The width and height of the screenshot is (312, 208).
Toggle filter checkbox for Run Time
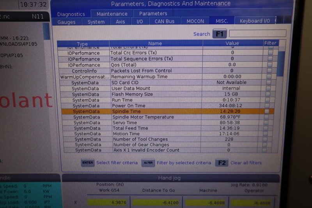pyautogui.click(x=268, y=100)
